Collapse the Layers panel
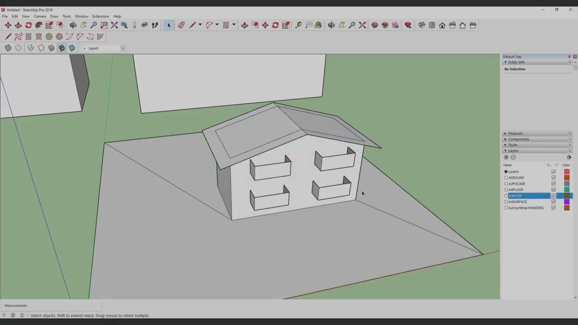578x325 pixels. pos(505,151)
